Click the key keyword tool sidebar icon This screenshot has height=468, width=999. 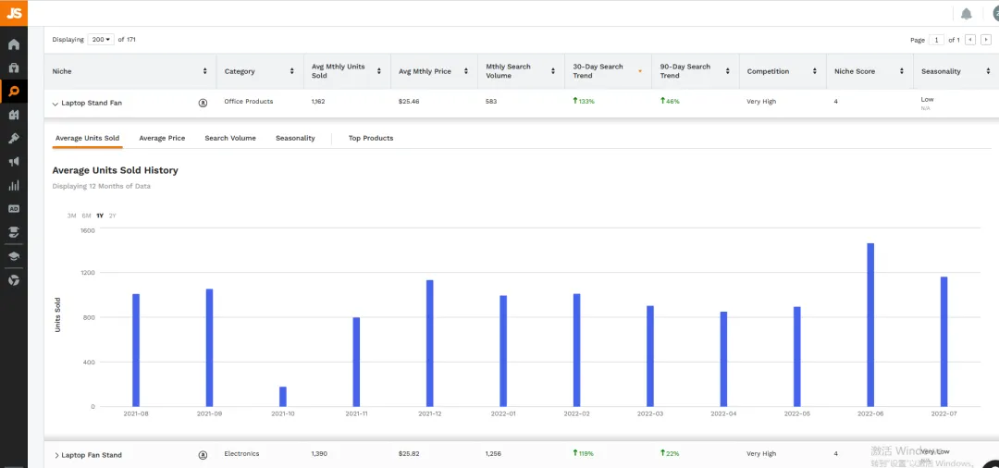(13, 138)
